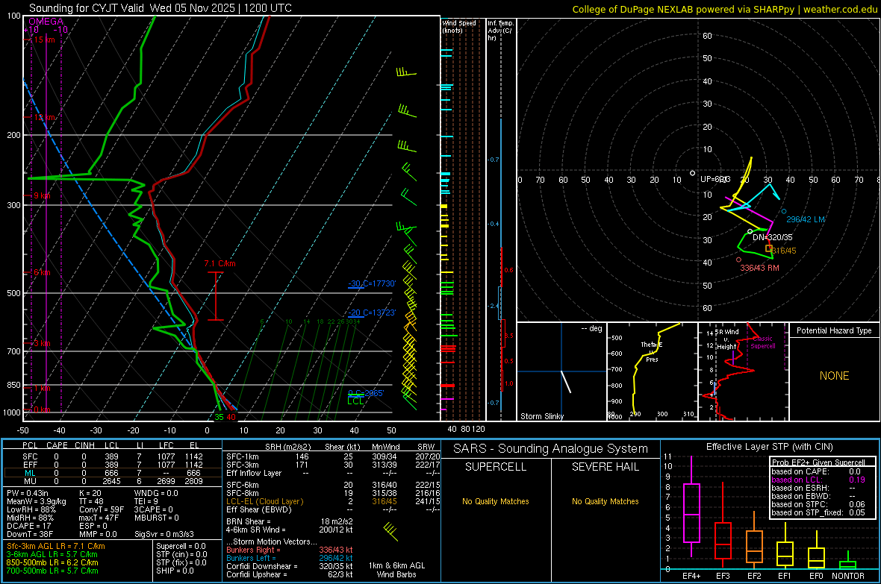Click the '-20 C=13723'' level label

[372, 313]
